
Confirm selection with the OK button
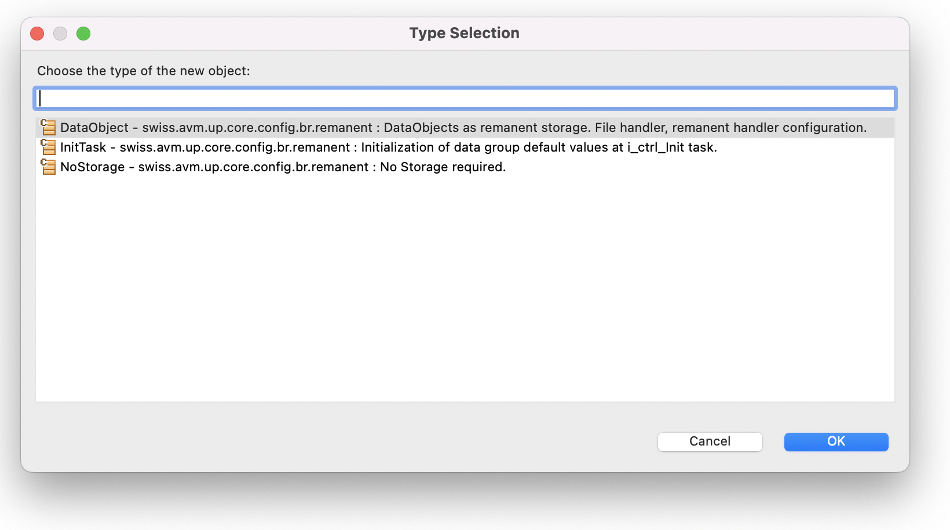[x=836, y=441]
